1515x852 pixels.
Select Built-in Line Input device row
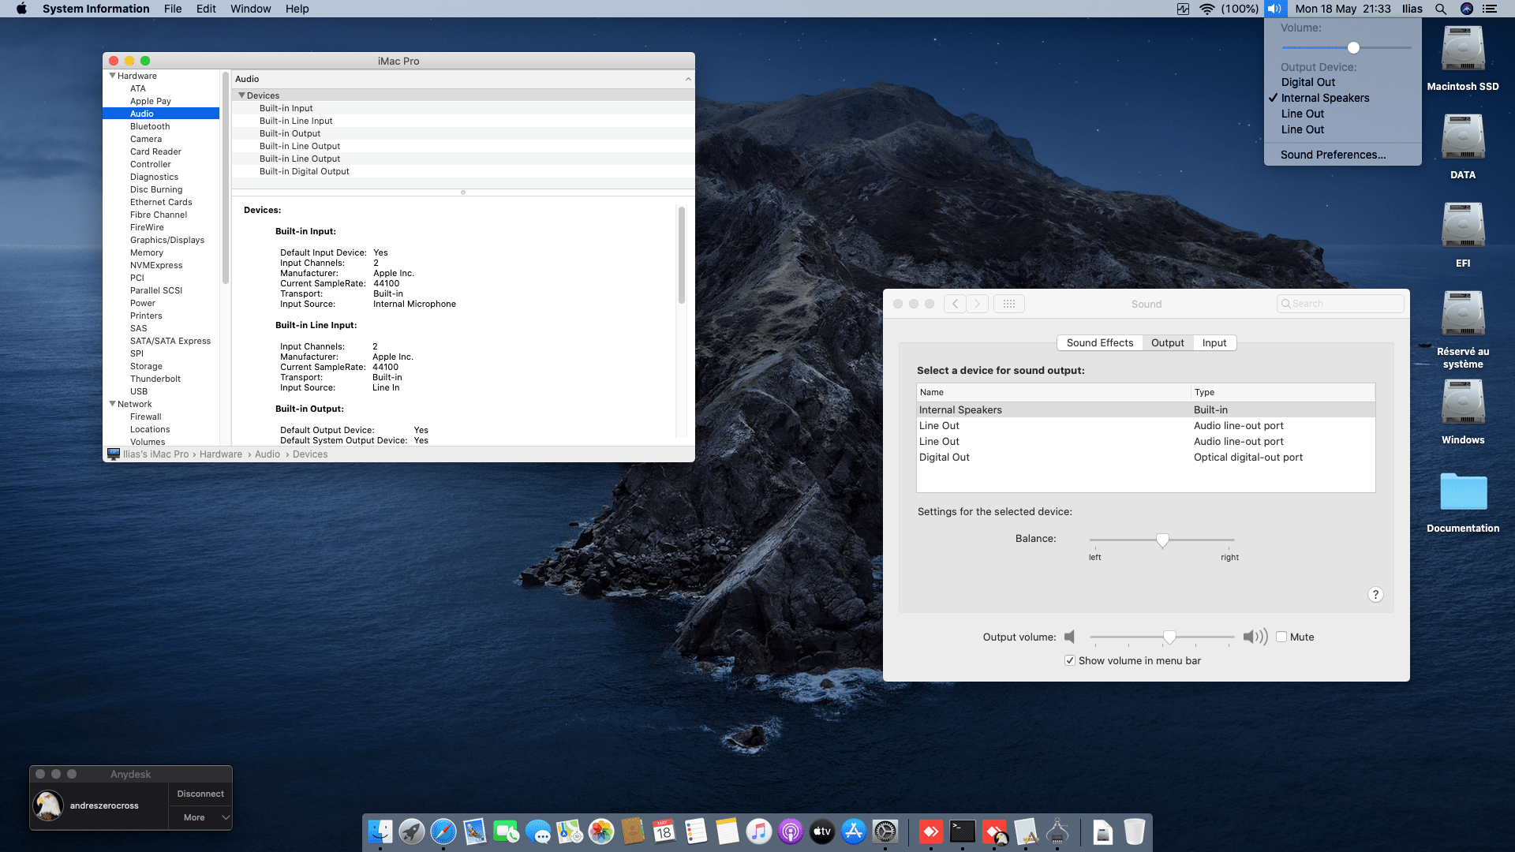463,121
